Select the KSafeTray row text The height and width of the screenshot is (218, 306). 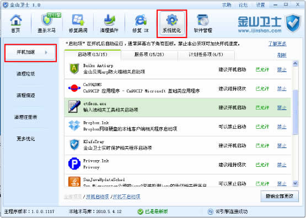[x=117, y=145]
